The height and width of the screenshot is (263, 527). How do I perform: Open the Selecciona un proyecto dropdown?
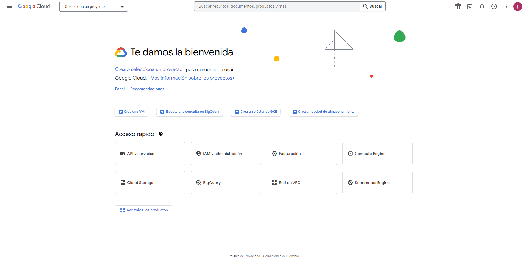click(94, 7)
